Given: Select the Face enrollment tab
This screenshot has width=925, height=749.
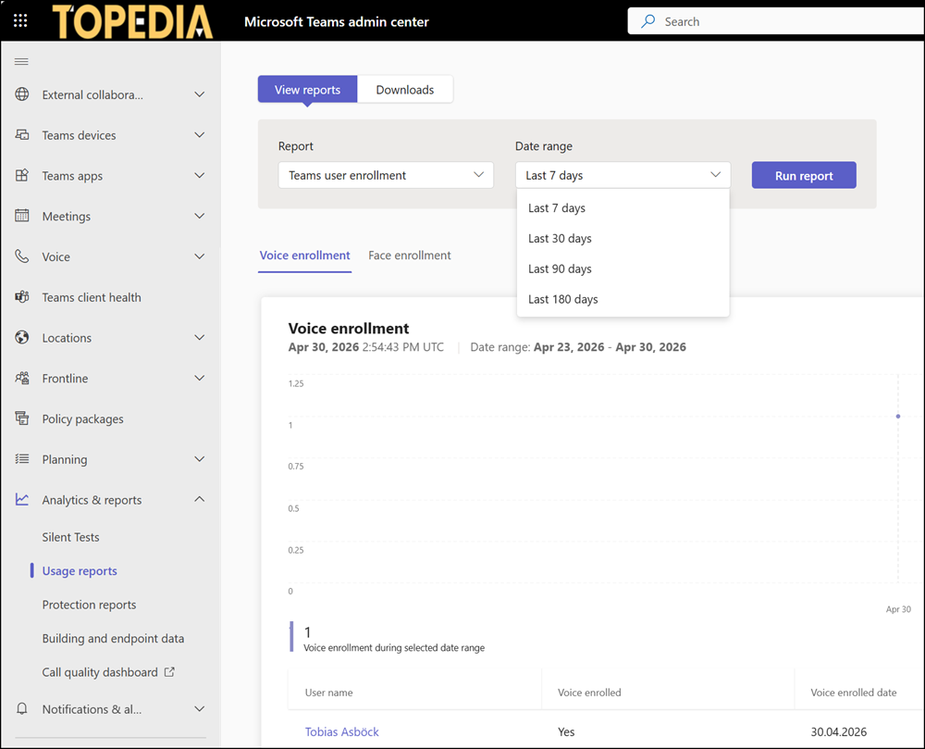Looking at the screenshot, I should (410, 256).
